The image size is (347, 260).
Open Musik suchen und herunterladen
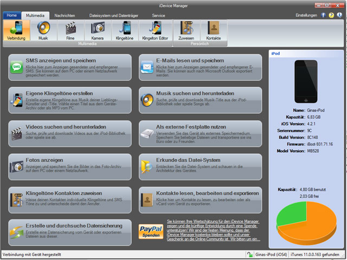[200, 100]
